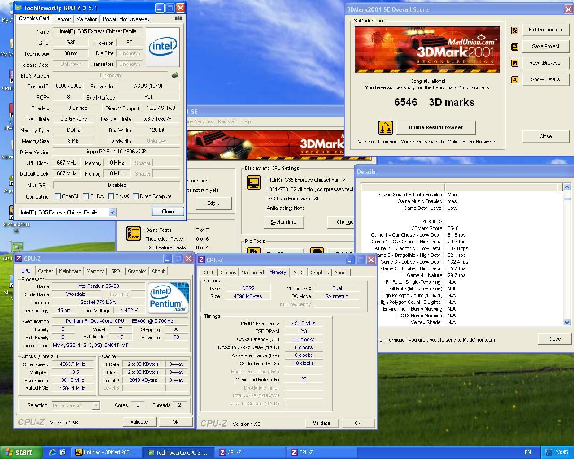Click the Intel logo in GPU-Z
The image size is (574, 459).
click(x=163, y=47)
